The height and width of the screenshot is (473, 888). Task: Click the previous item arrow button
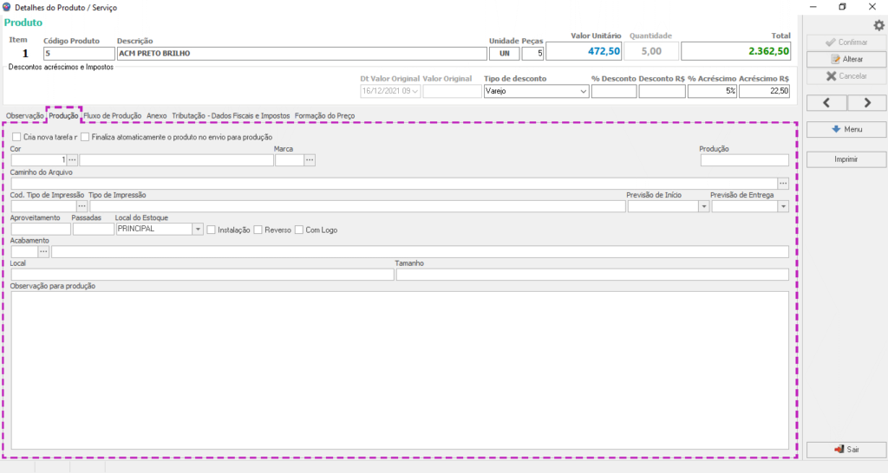[826, 103]
